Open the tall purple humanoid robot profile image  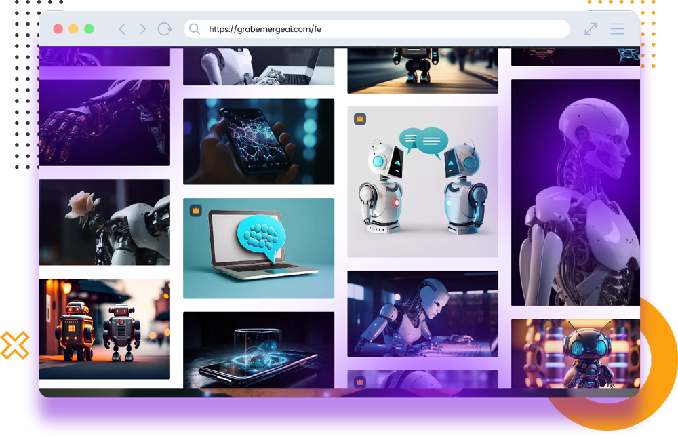coord(575,193)
